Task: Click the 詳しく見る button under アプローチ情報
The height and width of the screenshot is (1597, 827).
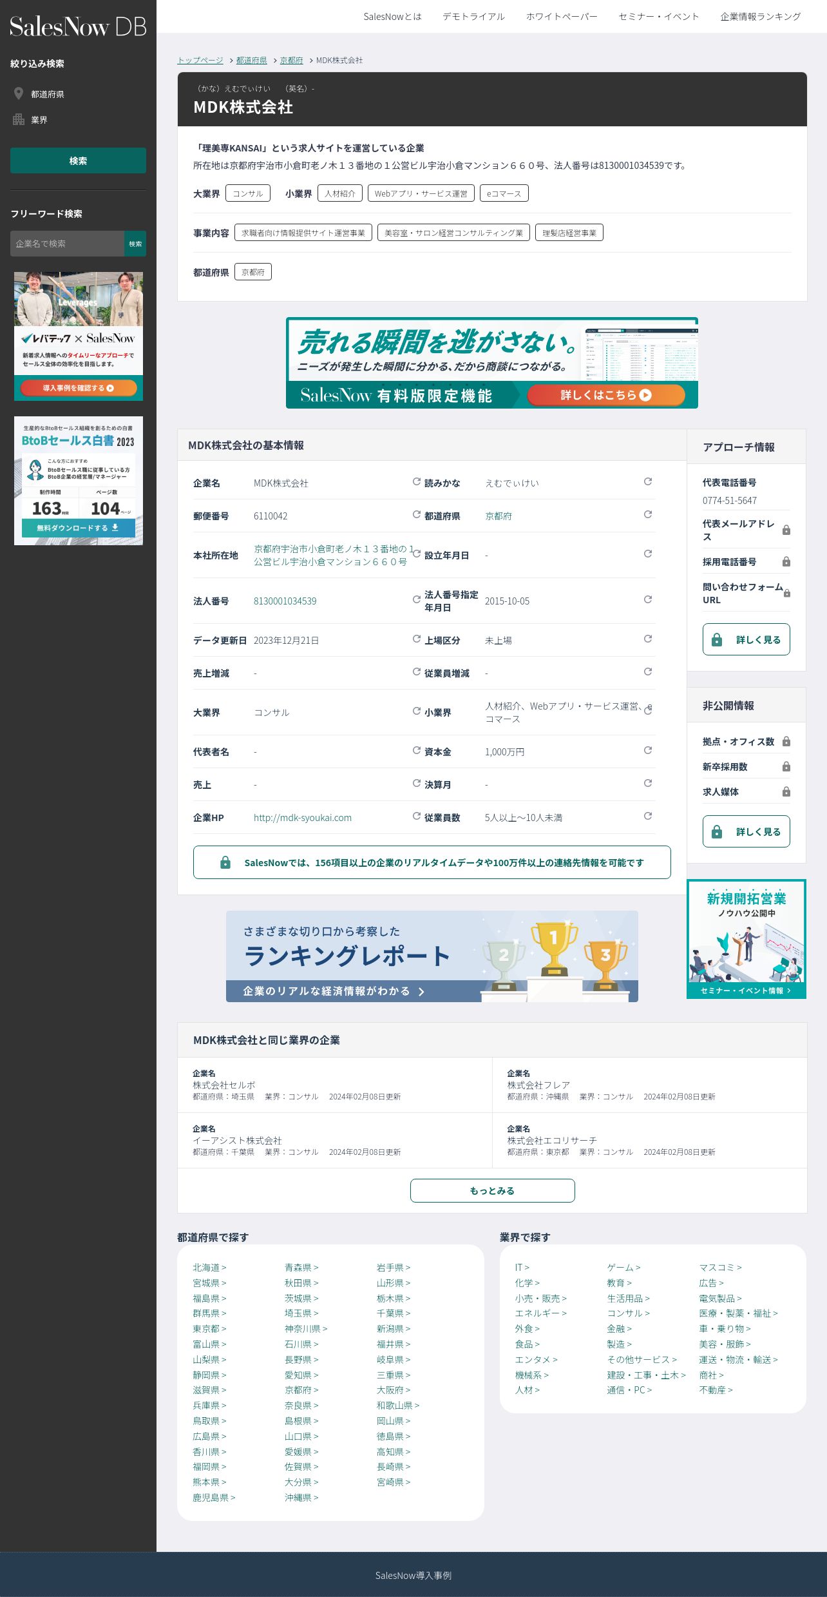Action: (746, 639)
